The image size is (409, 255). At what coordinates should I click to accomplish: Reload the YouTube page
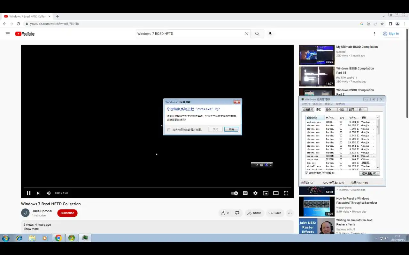(x=18, y=24)
